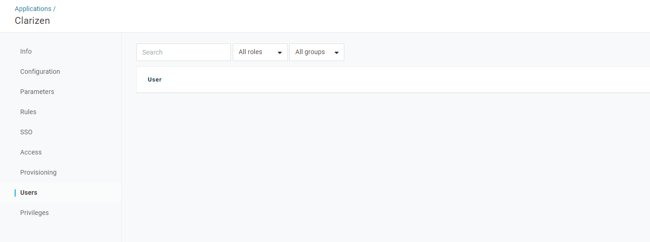Open the Access section
This screenshot has width=650, height=242.
31,152
